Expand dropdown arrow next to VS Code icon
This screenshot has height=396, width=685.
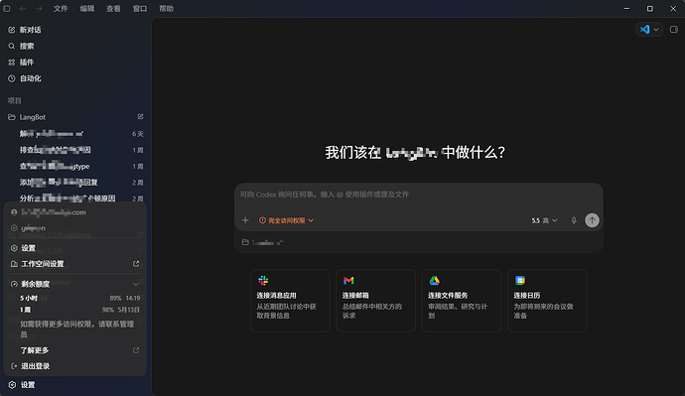tap(656, 29)
